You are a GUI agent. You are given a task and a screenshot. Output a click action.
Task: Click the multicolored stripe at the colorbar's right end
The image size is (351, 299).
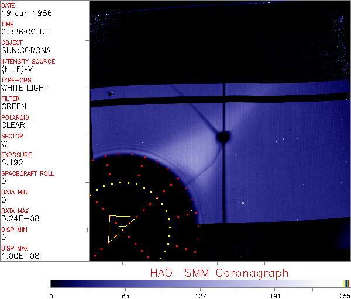pyautogui.click(x=346, y=283)
